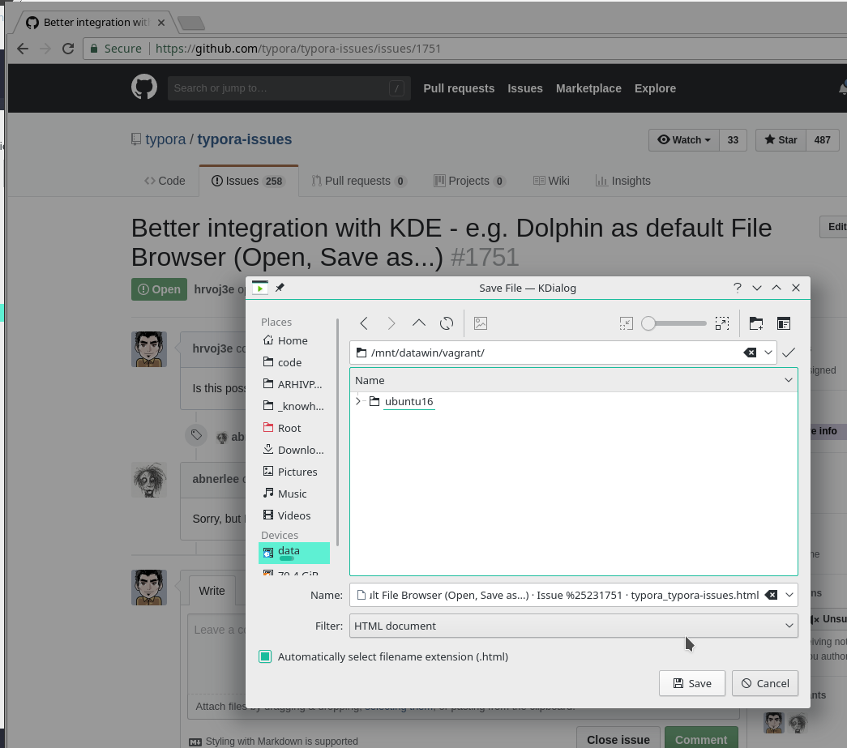Pin the Save File dialog
Screen dimensions: 847x748
pos(279,287)
